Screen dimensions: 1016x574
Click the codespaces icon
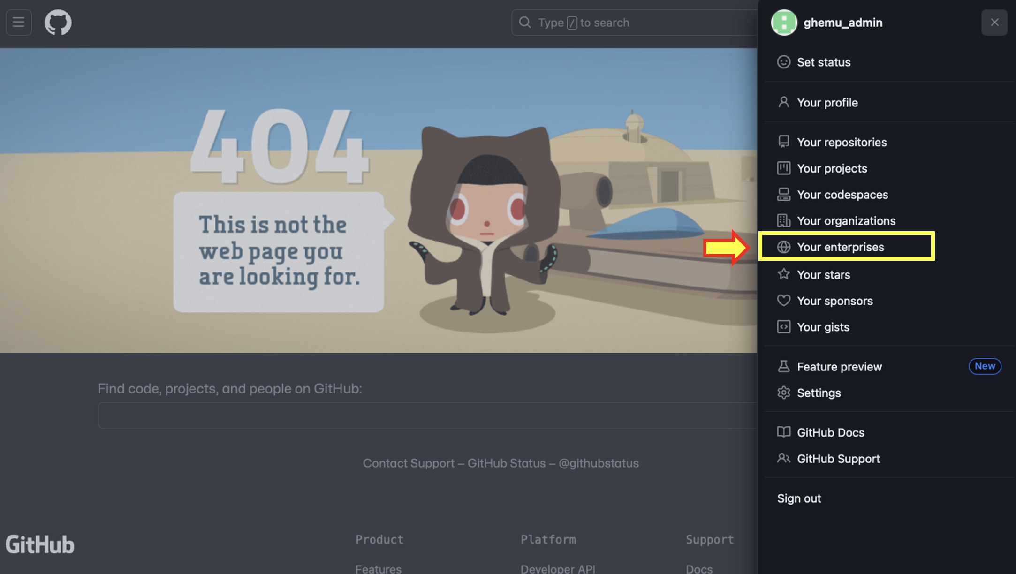[783, 194]
